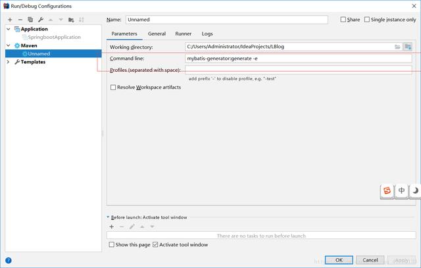Move before-launch task up arrow
The width and height of the screenshot is (421, 268).
point(142,227)
